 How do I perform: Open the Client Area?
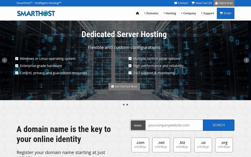pyautogui.click(x=224, y=3)
